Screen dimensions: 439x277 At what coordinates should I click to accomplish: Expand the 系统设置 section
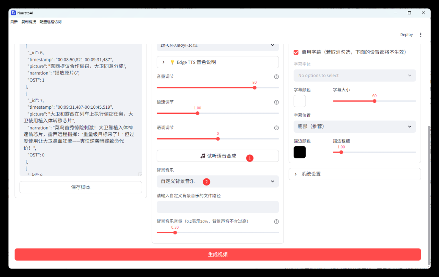pos(355,174)
